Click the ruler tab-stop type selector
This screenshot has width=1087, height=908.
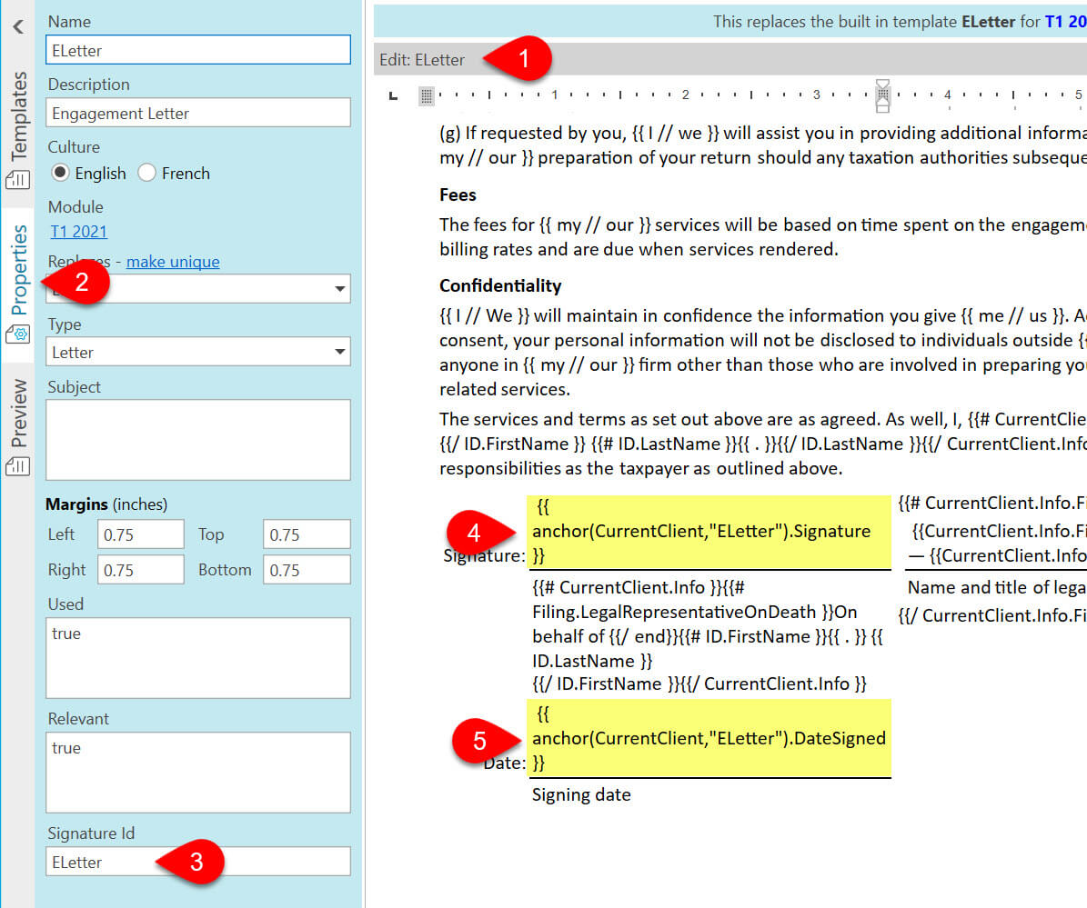(393, 95)
